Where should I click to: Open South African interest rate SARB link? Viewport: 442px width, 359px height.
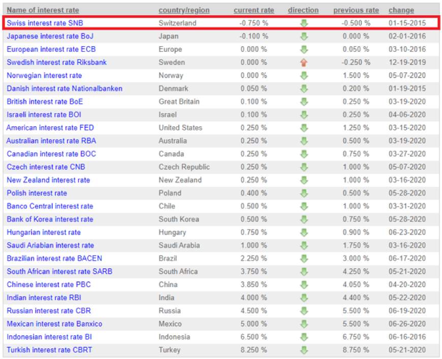tap(59, 271)
